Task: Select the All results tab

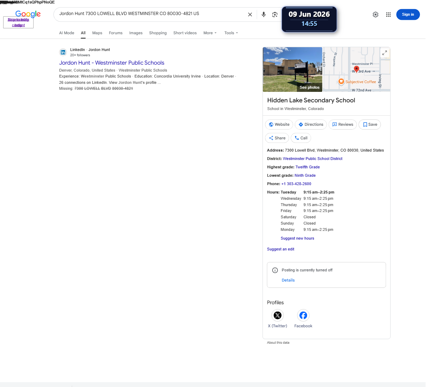Action: tap(83, 33)
